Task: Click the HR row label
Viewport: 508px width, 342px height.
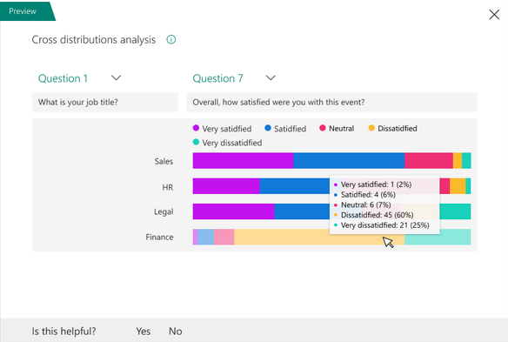Action: point(168,187)
